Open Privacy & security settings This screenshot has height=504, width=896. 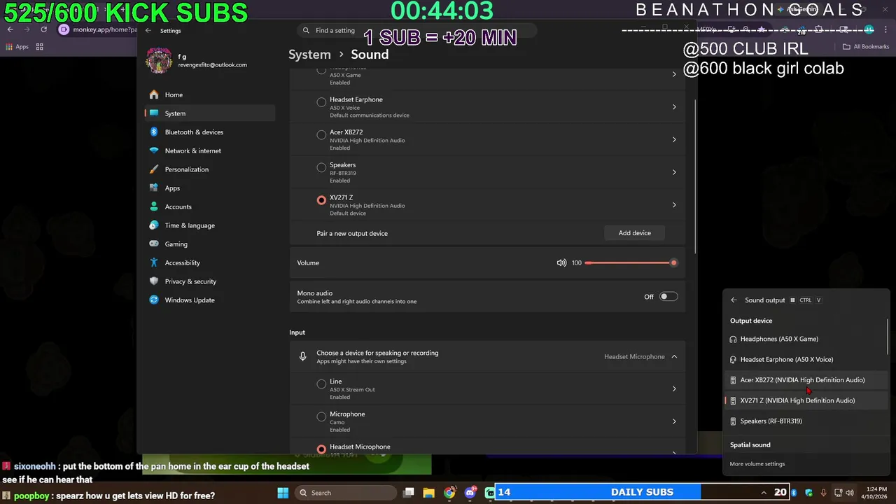(210, 281)
